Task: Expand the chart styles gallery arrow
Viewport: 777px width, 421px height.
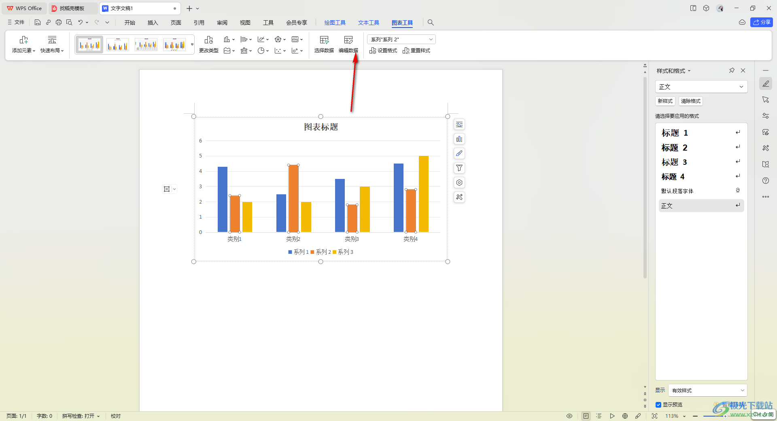Action: click(x=192, y=45)
